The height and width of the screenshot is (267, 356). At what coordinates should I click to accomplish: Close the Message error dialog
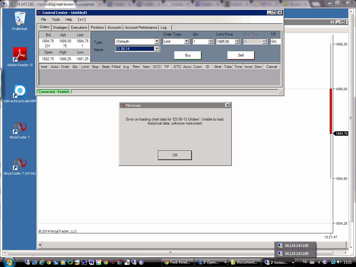(227, 105)
